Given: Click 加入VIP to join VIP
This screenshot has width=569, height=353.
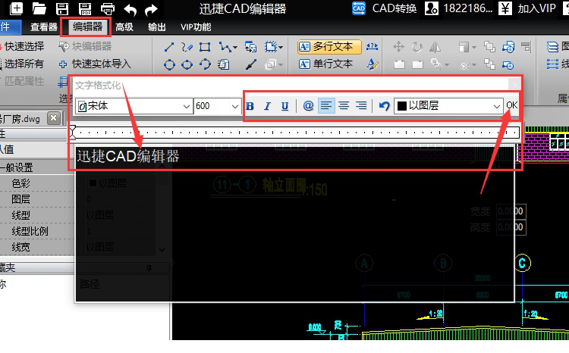Looking at the screenshot, I should pos(527,8).
